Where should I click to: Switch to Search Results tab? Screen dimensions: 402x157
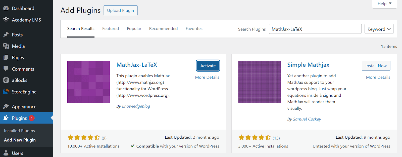(81, 29)
